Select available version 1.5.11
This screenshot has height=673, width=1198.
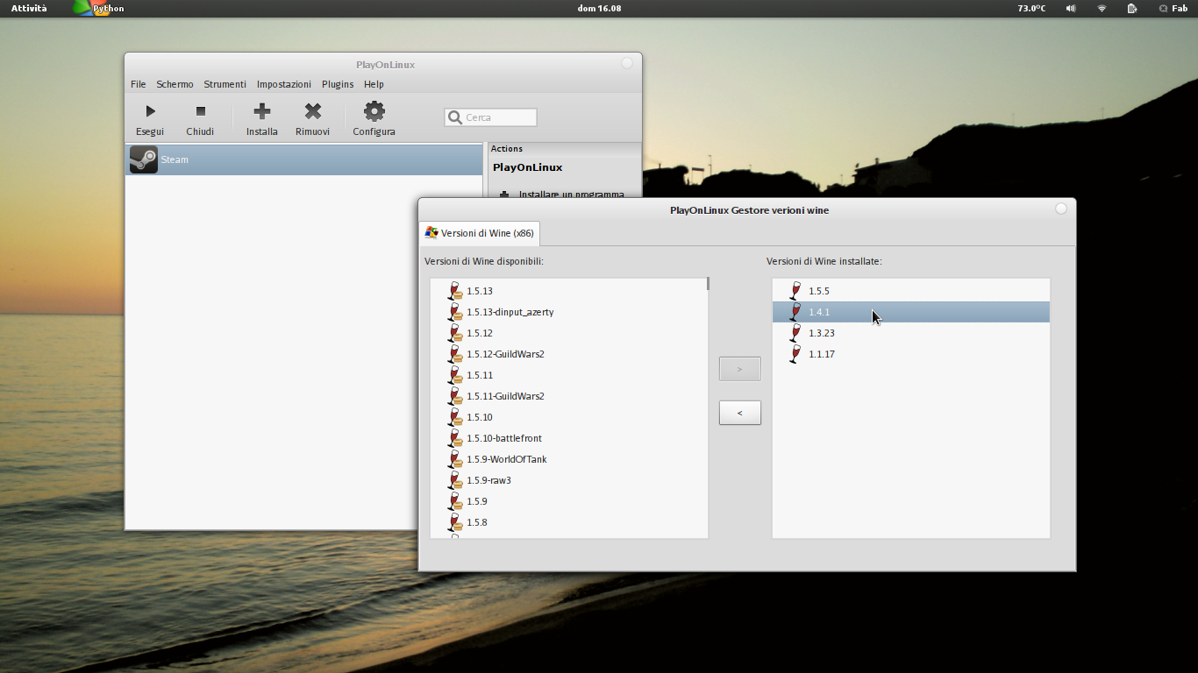[x=569, y=375]
